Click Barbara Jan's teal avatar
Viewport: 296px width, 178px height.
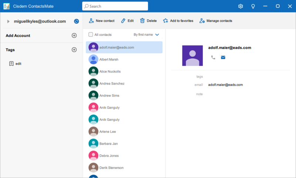[93, 144]
